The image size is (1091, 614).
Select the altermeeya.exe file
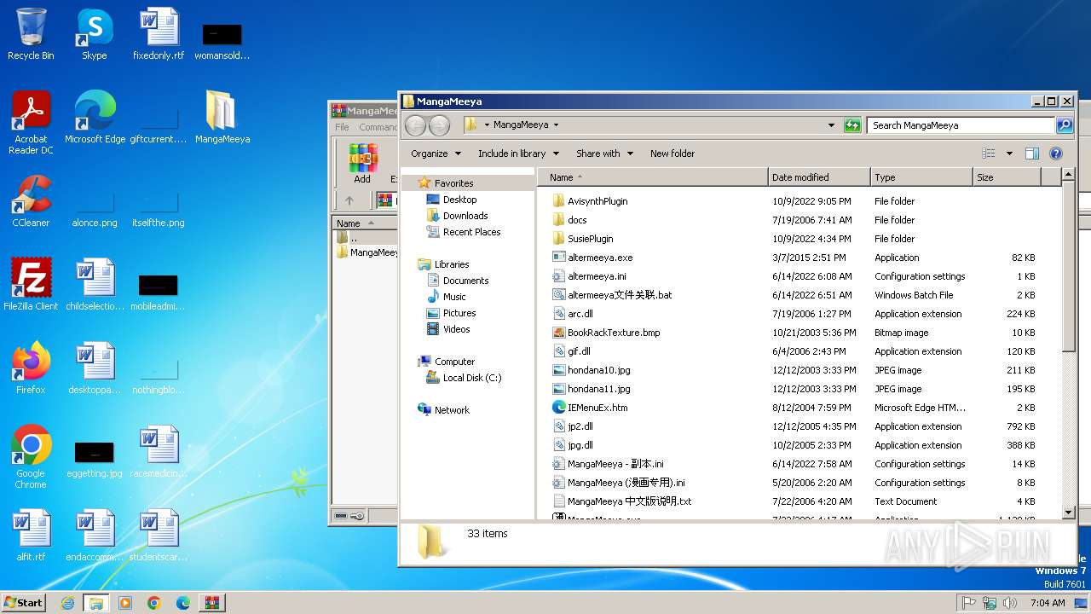[x=600, y=258]
